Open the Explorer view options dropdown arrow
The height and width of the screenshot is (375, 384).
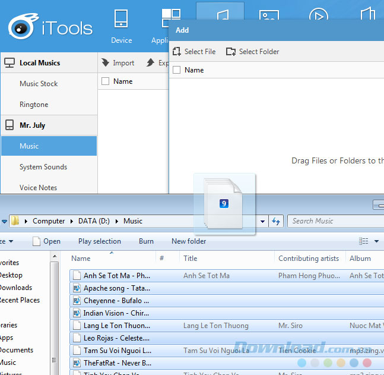tap(376, 241)
